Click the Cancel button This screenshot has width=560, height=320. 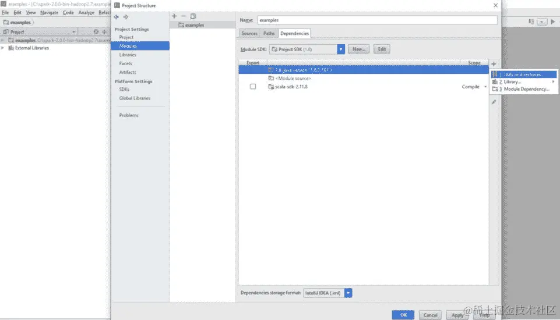pos(431,315)
